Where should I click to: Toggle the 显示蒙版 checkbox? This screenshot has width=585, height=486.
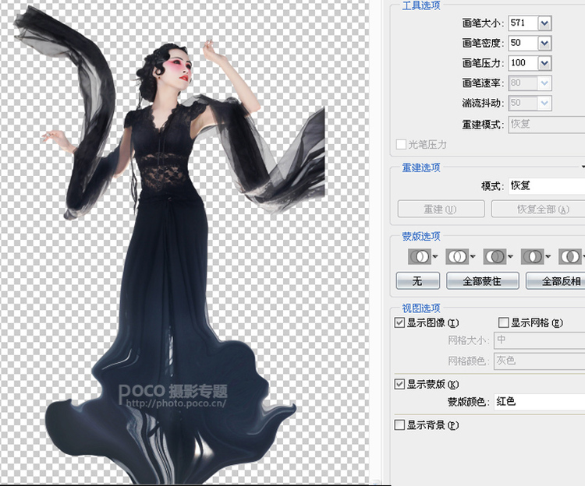[x=399, y=384]
